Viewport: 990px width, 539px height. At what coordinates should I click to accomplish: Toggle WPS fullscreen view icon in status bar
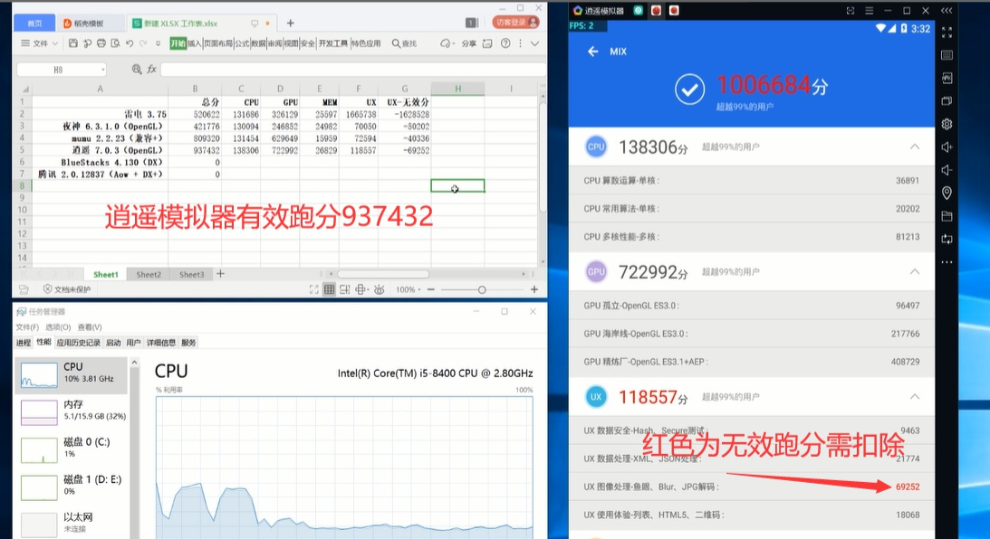(x=313, y=289)
